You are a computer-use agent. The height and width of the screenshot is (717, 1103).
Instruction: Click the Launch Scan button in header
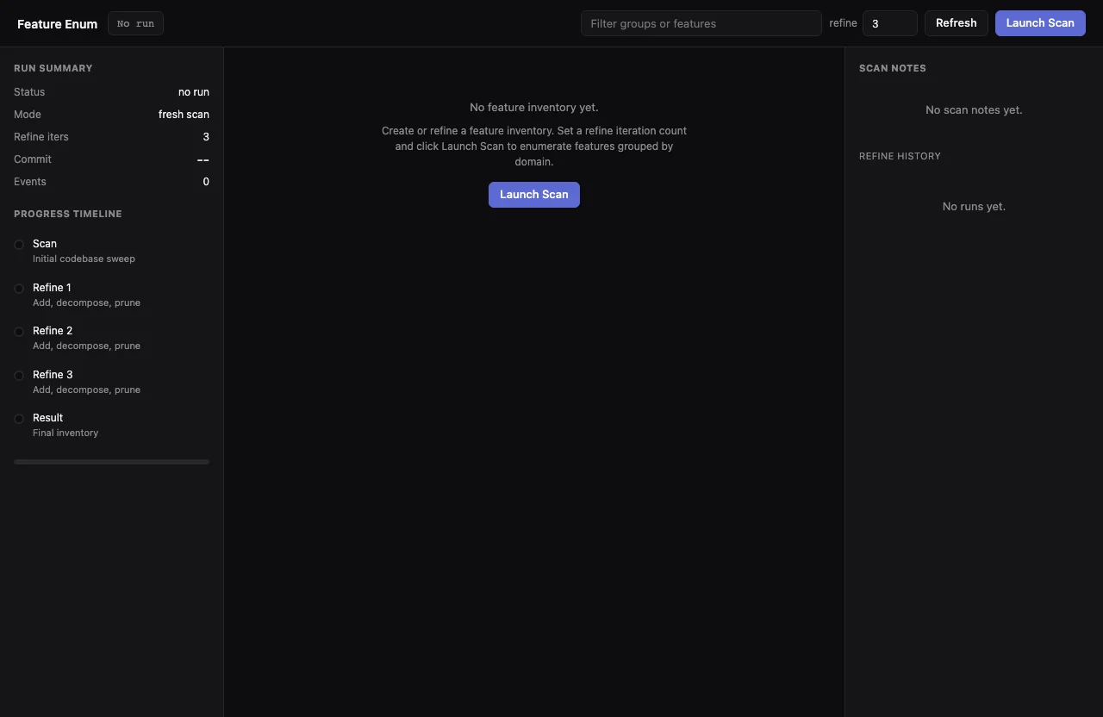tap(1040, 23)
